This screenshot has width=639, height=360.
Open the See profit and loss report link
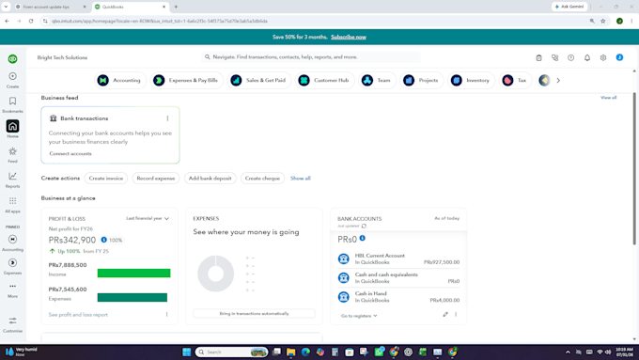pyautogui.click(x=78, y=315)
